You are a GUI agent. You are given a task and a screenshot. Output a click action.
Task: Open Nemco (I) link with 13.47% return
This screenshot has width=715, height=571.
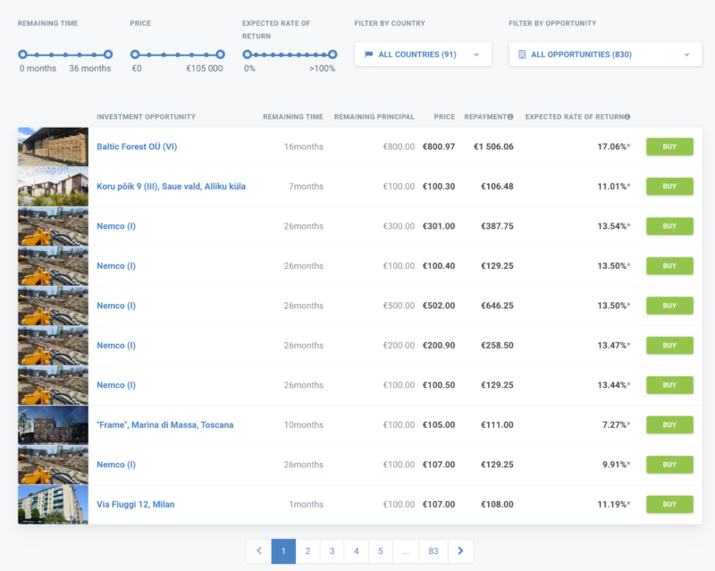click(x=116, y=345)
